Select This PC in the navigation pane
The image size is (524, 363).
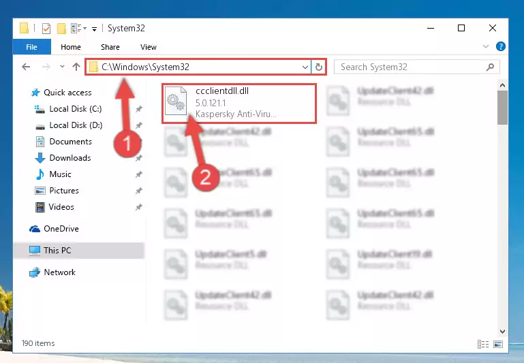click(79, 251)
